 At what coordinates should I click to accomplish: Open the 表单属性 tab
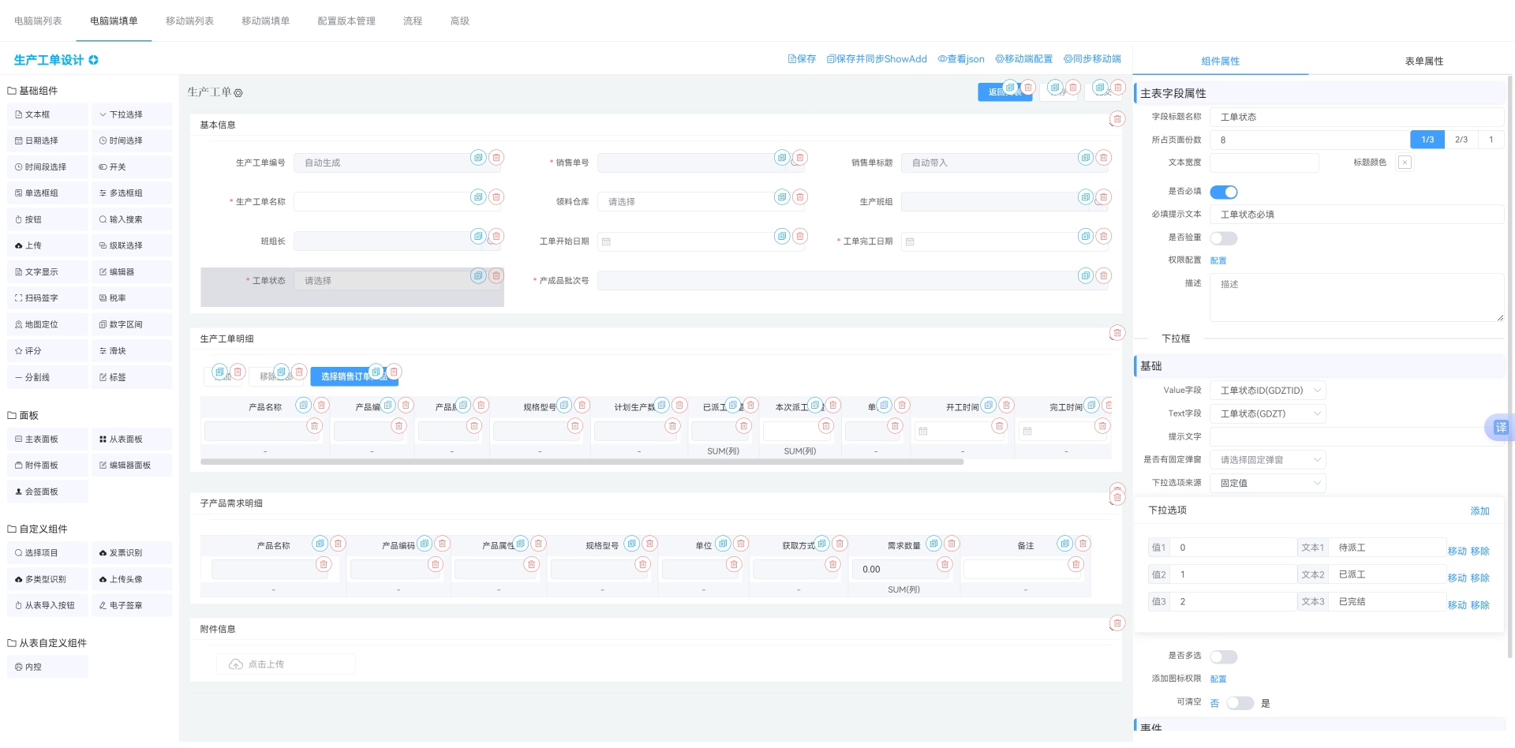pyautogui.click(x=1423, y=62)
